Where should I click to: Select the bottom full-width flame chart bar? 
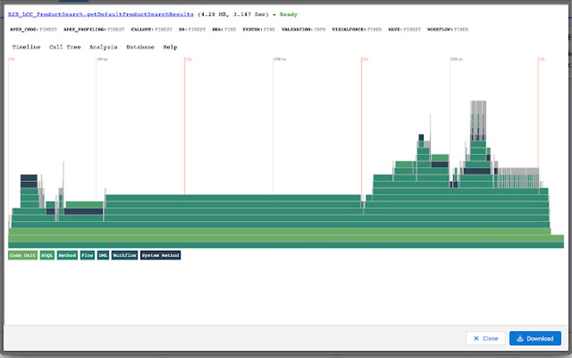(x=286, y=245)
